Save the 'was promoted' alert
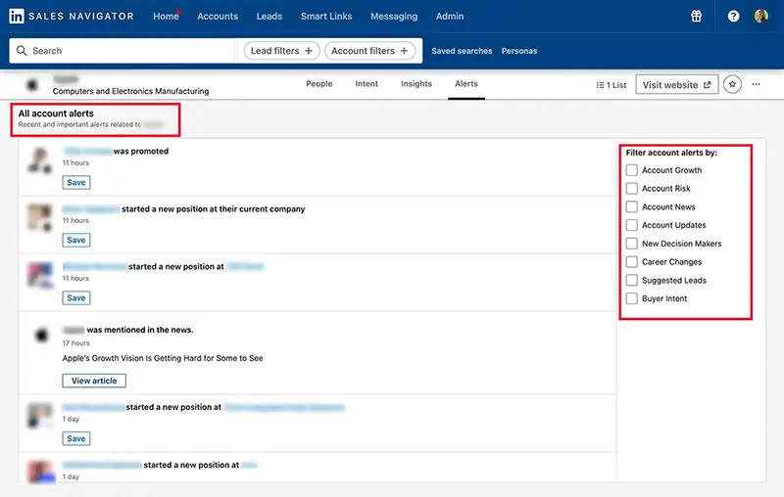The height and width of the screenshot is (497, 784). pyautogui.click(x=76, y=183)
